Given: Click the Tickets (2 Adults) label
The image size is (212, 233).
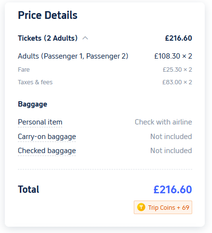Looking at the screenshot, I should pos(48,38).
